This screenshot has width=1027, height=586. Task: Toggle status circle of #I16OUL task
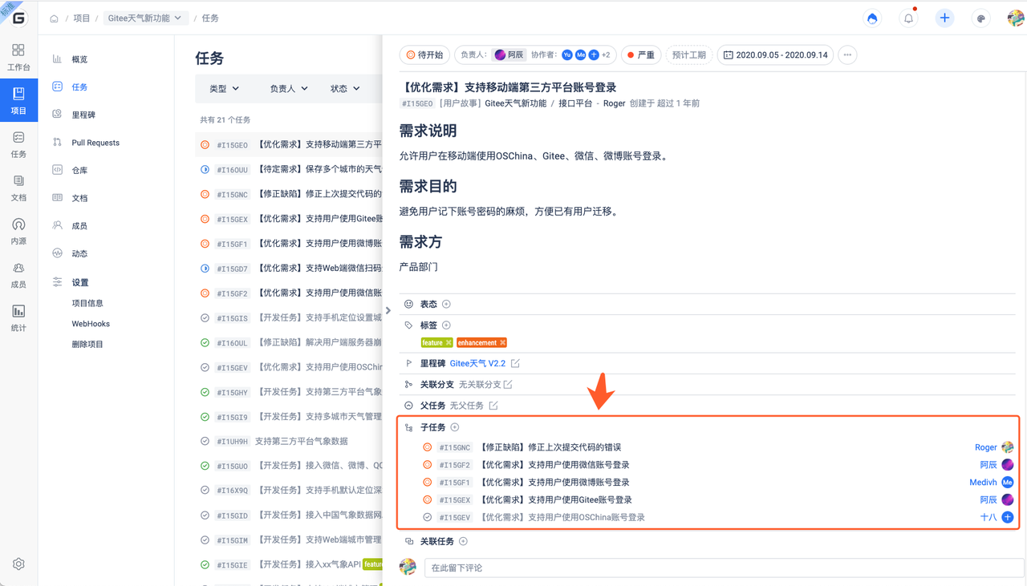(205, 342)
